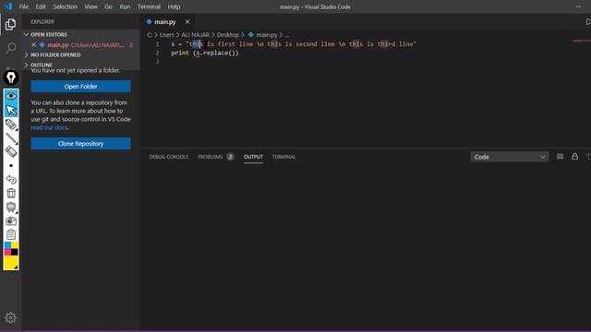
Task: Select the Epic Pen highlighter tool
Action: [11, 125]
